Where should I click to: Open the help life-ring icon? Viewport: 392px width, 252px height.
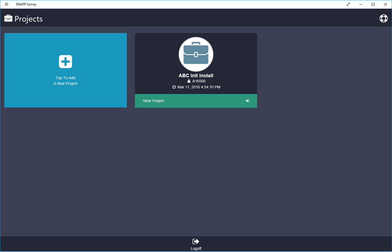383,19
